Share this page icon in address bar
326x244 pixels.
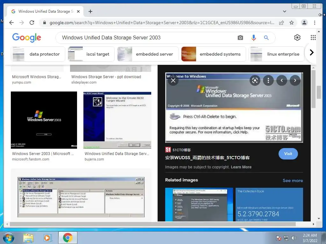coord(281,23)
